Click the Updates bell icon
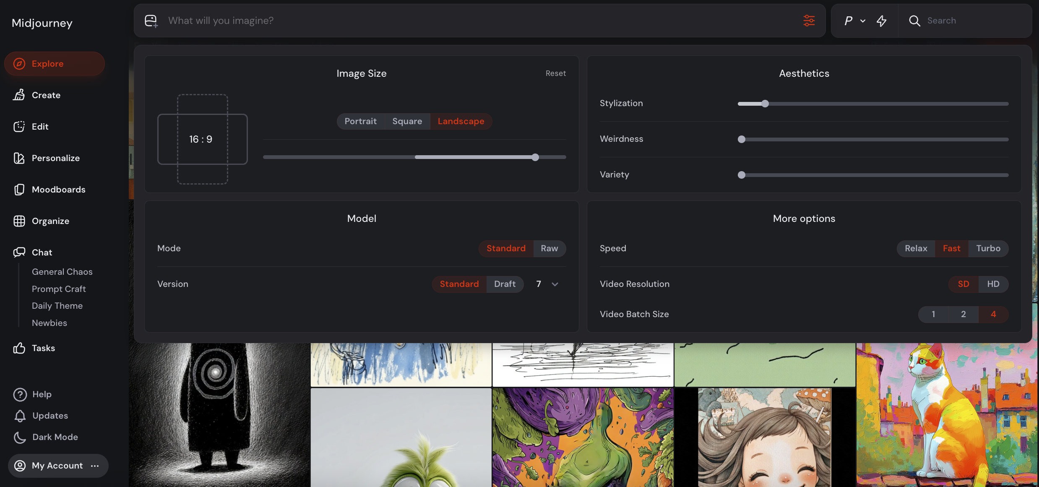Image resolution: width=1039 pixels, height=487 pixels. 20,416
